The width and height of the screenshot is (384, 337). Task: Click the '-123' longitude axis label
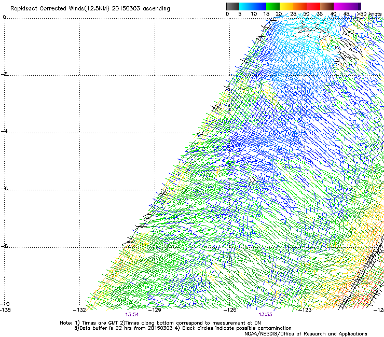[x=305, y=310]
